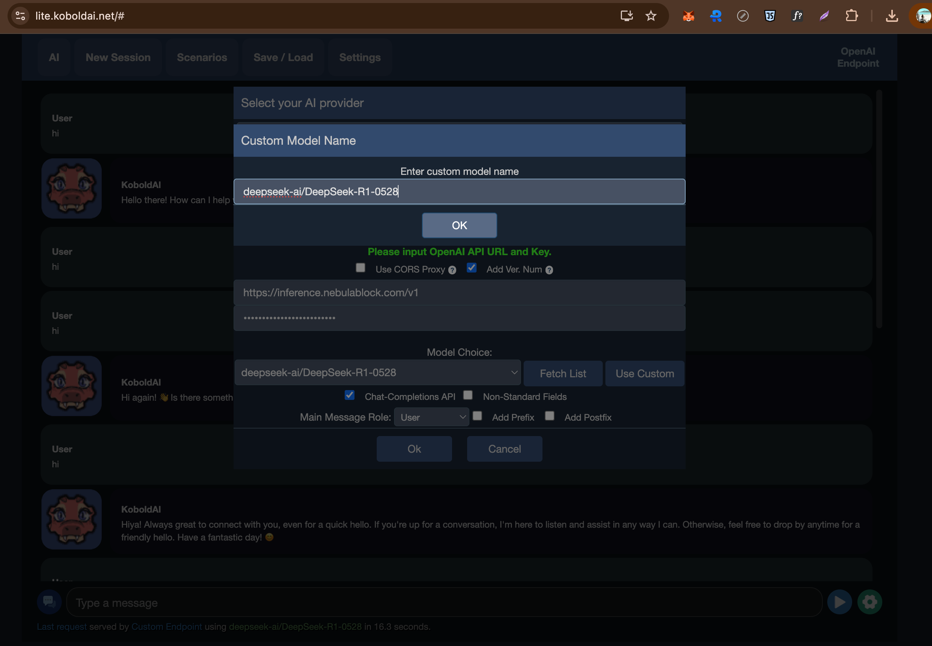
Task: Click the 'Select your AI provider' heading
Action: (302, 103)
